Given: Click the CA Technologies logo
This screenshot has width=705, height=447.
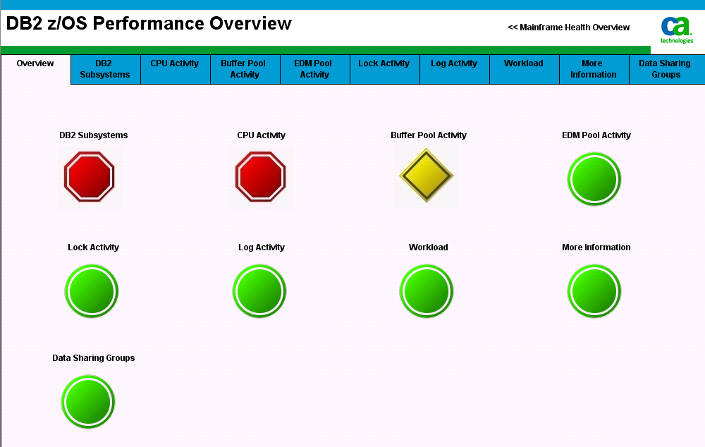Looking at the screenshot, I should pos(677,30).
